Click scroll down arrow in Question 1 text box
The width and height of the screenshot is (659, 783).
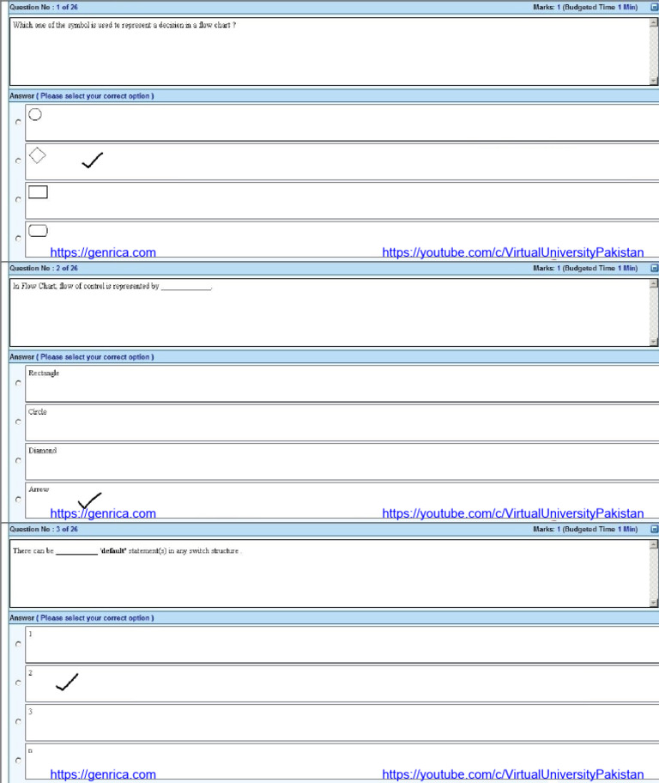[x=654, y=81]
